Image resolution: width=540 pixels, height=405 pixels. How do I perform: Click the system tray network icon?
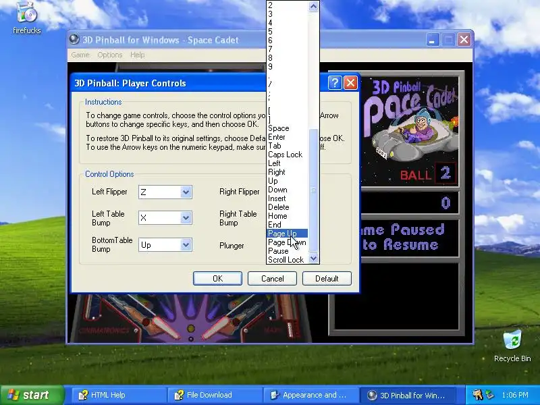[x=489, y=395]
